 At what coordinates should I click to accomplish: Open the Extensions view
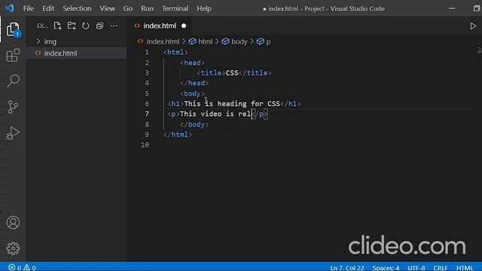(13, 55)
